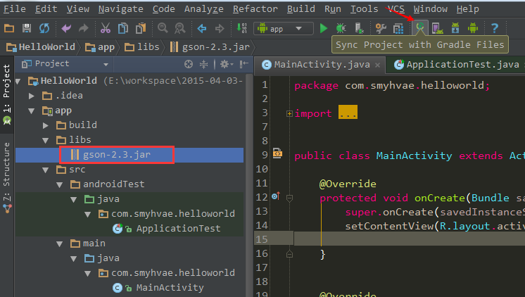Click app in the breadcrumb bar
The image size is (525, 297).
coord(100,47)
